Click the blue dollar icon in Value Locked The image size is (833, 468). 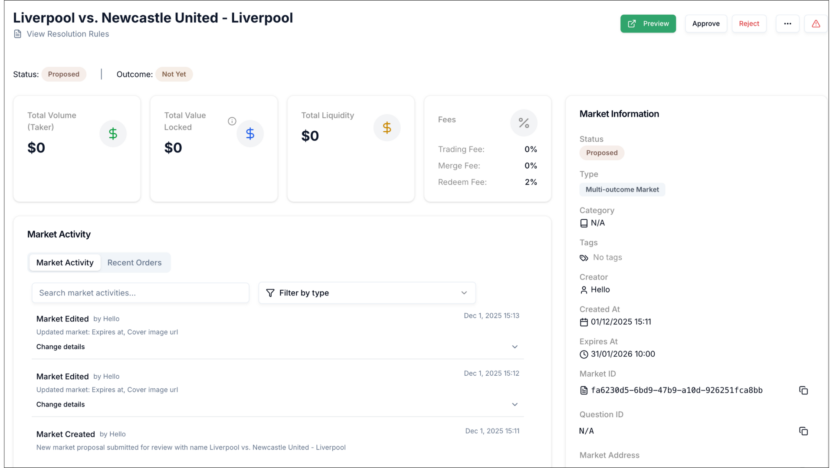click(x=250, y=133)
